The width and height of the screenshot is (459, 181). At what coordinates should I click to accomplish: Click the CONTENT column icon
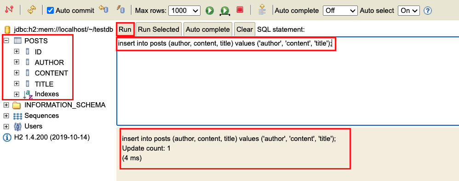28,73
